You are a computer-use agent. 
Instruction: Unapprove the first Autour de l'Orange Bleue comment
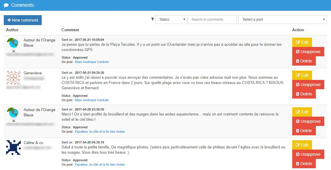click(308, 51)
